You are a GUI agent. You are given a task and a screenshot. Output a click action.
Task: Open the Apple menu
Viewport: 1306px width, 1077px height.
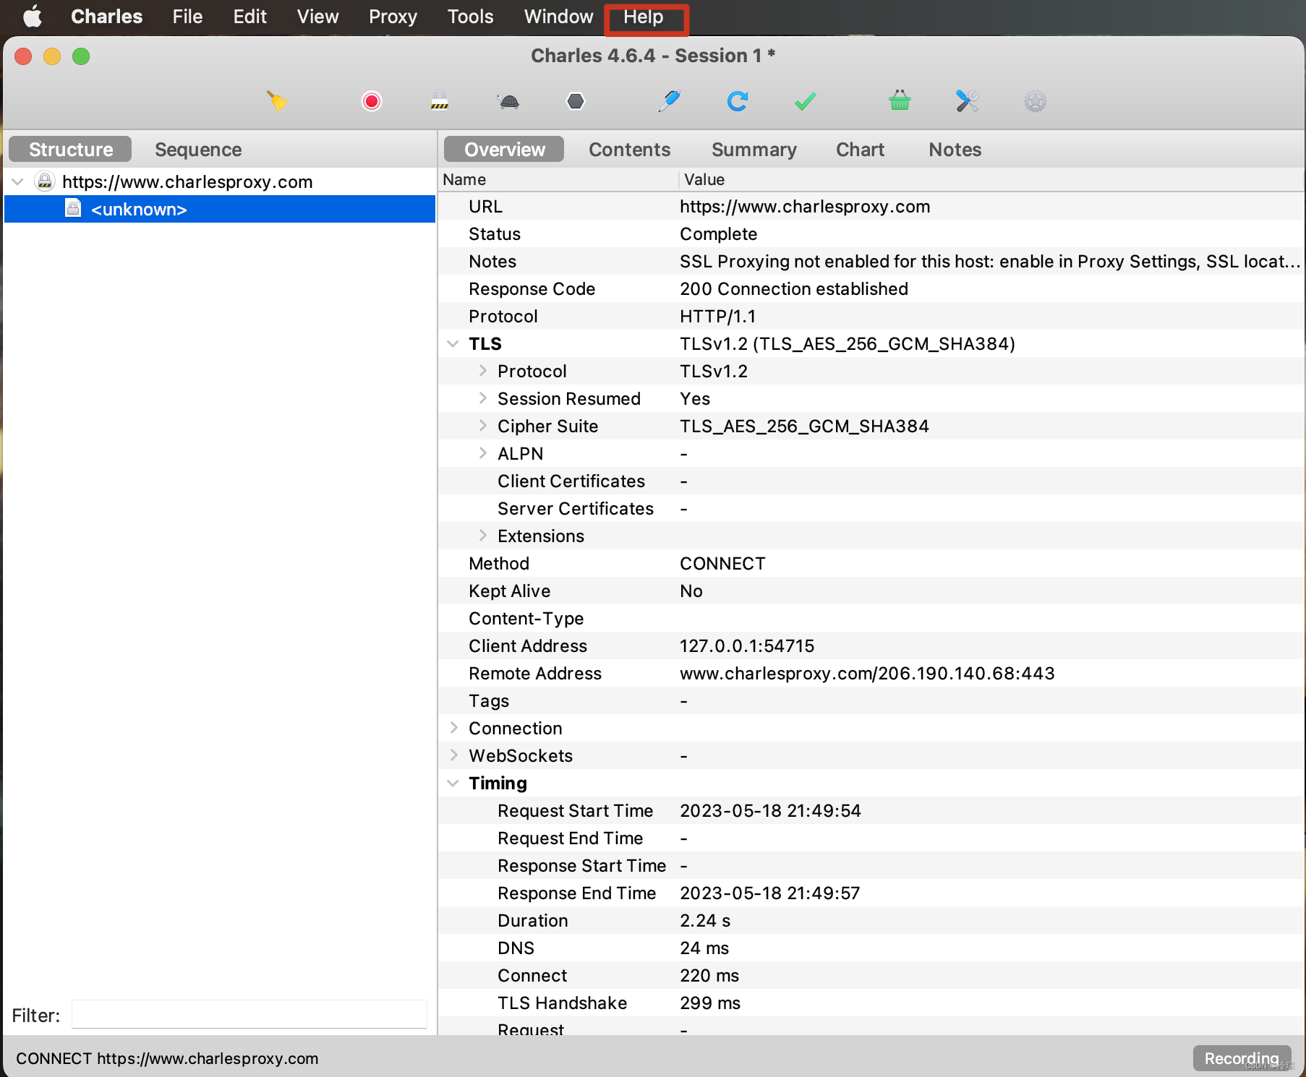click(33, 17)
